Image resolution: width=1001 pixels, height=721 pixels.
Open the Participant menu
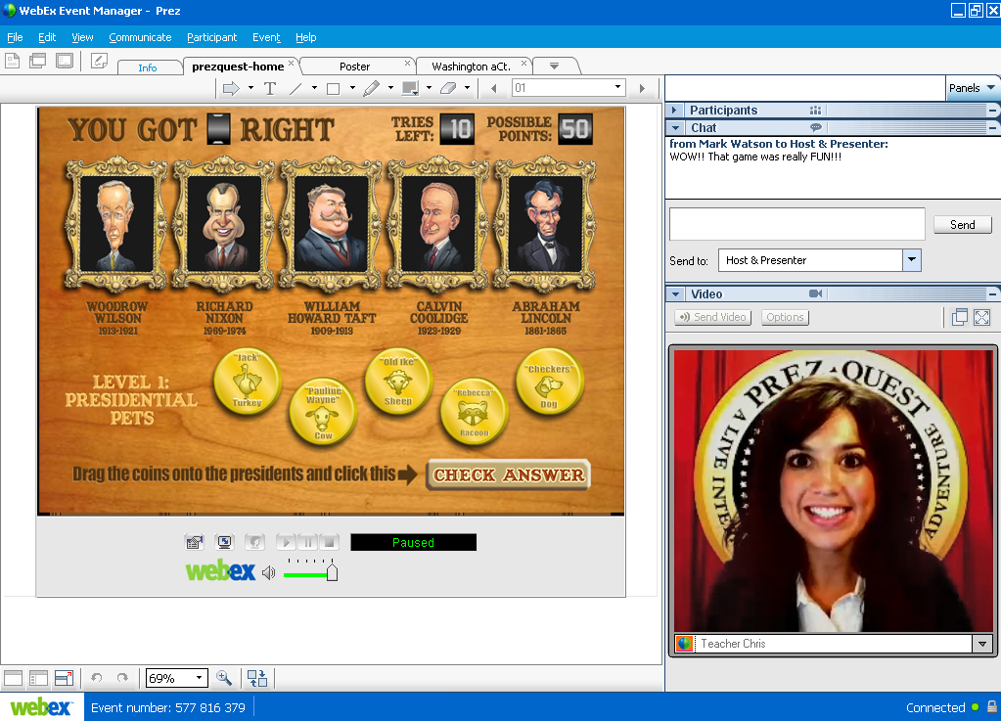211,37
